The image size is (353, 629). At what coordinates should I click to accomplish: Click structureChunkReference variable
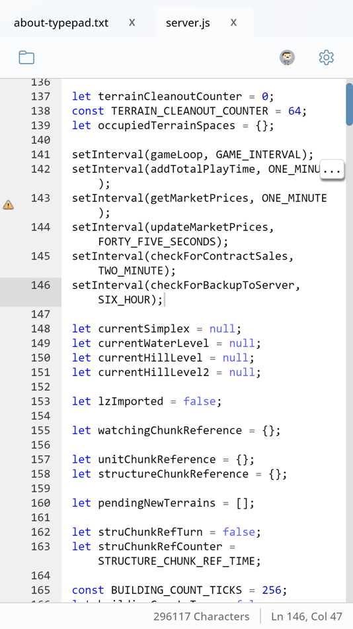[x=173, y=474]
